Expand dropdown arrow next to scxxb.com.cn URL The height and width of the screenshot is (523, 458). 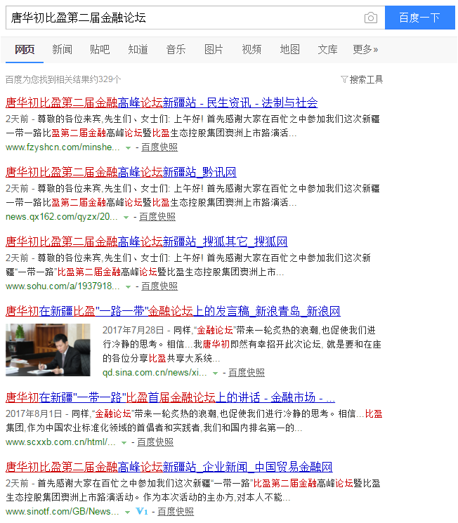[x=124, y=442]
